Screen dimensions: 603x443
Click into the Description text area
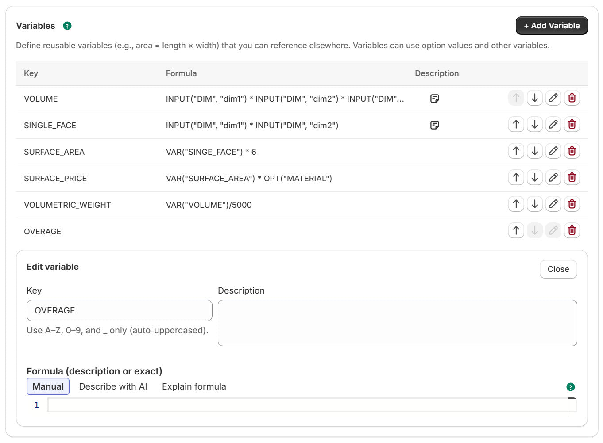click(398, 323)
